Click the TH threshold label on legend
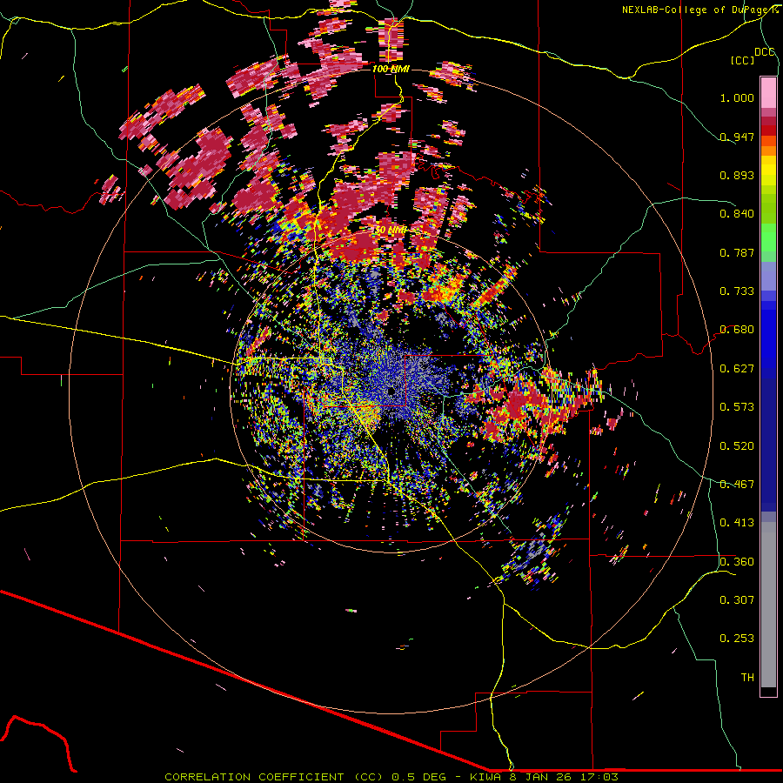 coord(747,678)
